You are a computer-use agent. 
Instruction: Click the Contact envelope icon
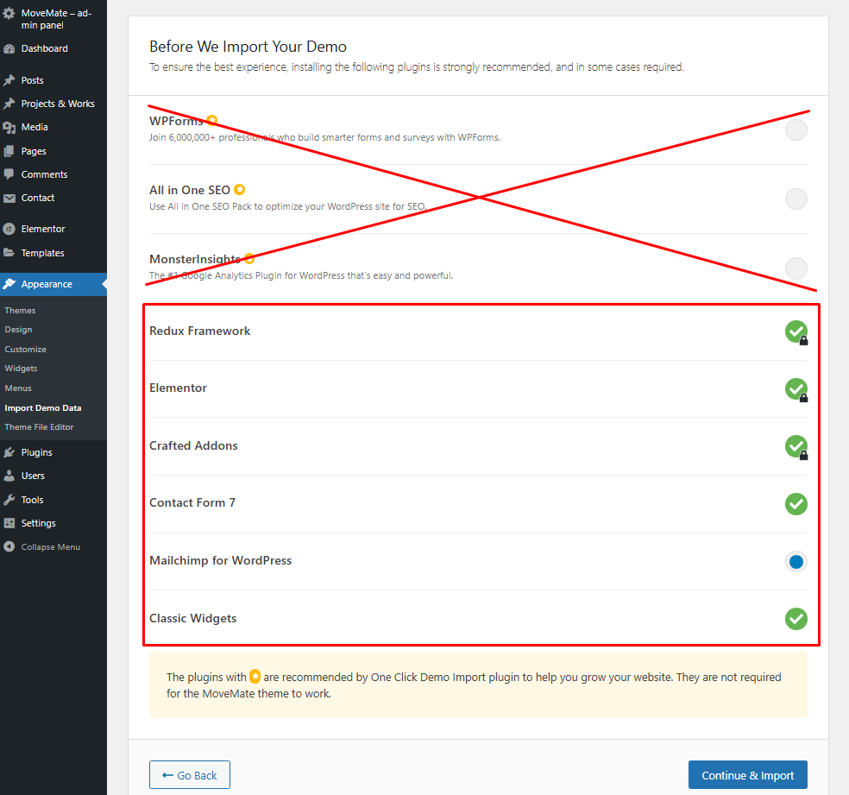coord(9,199)
